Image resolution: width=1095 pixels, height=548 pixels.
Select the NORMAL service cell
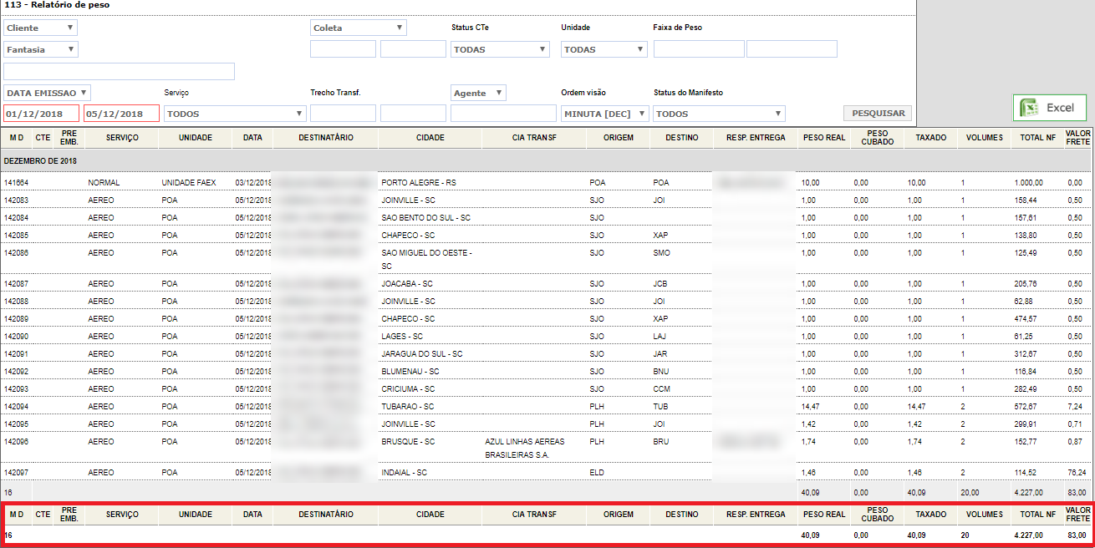point(104,182)
